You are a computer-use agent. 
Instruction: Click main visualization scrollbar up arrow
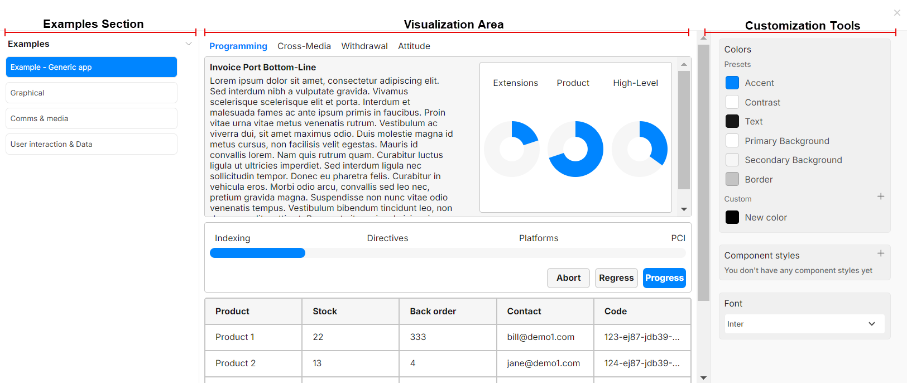(703, 38)
